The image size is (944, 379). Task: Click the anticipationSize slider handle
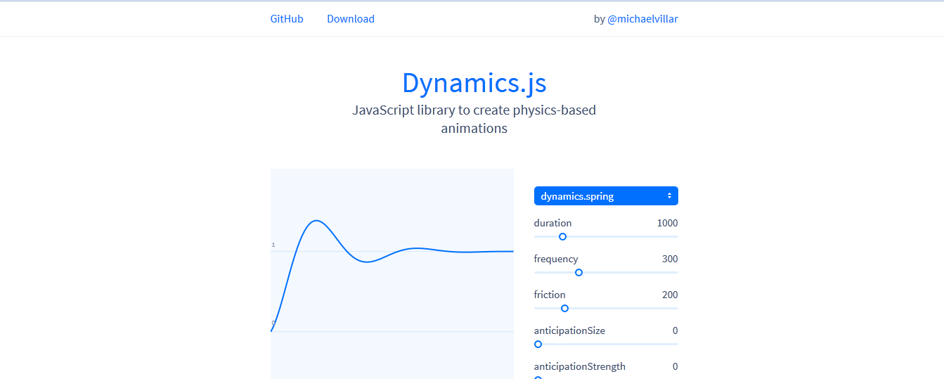[538, 345]
